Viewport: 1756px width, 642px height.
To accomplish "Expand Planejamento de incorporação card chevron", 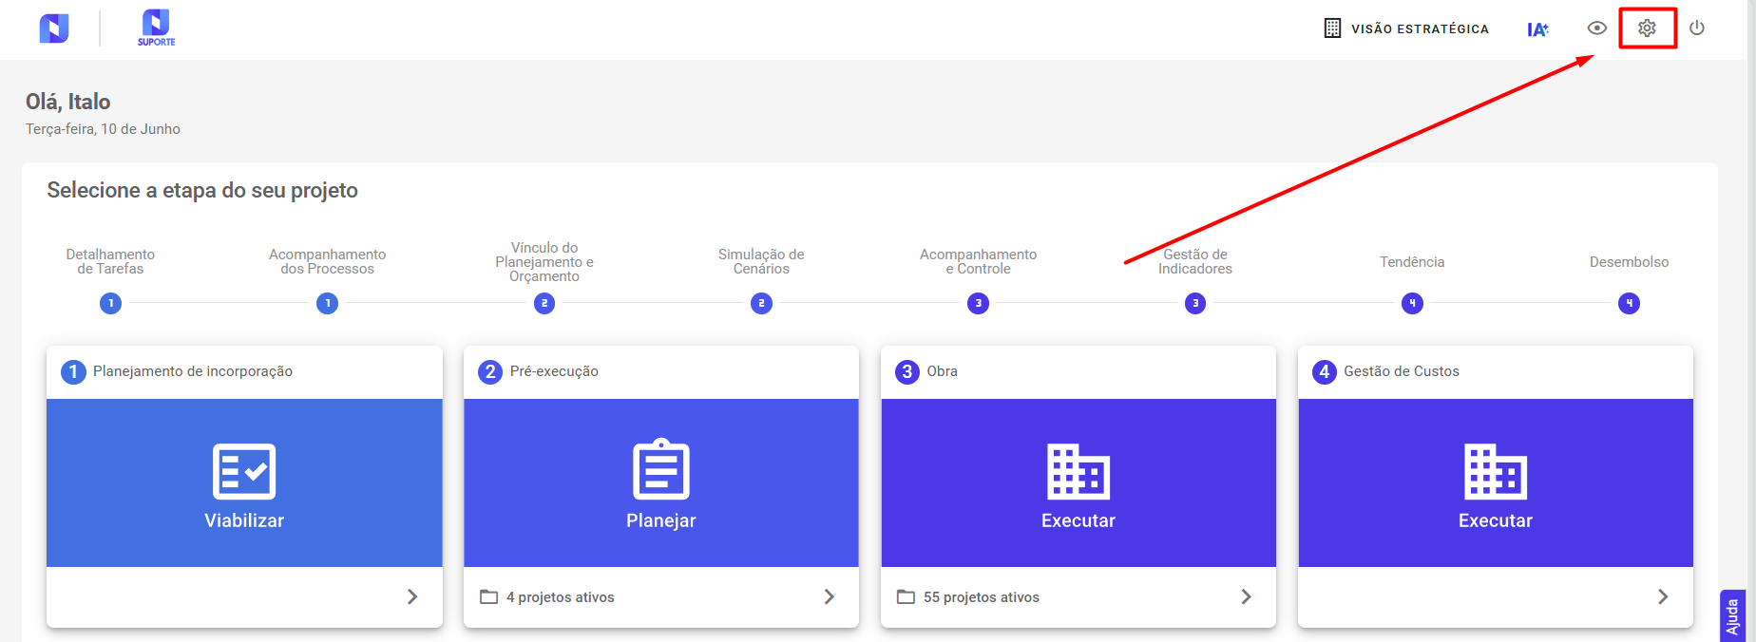I will (x=412, y=596).
